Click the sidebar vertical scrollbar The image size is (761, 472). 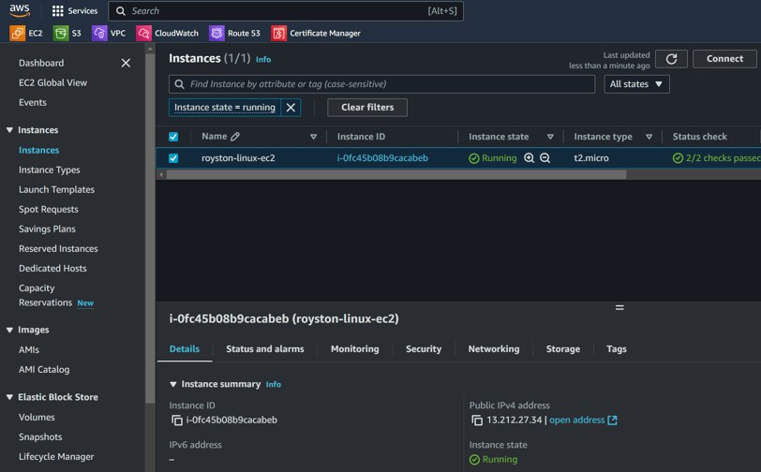point(150,228)
